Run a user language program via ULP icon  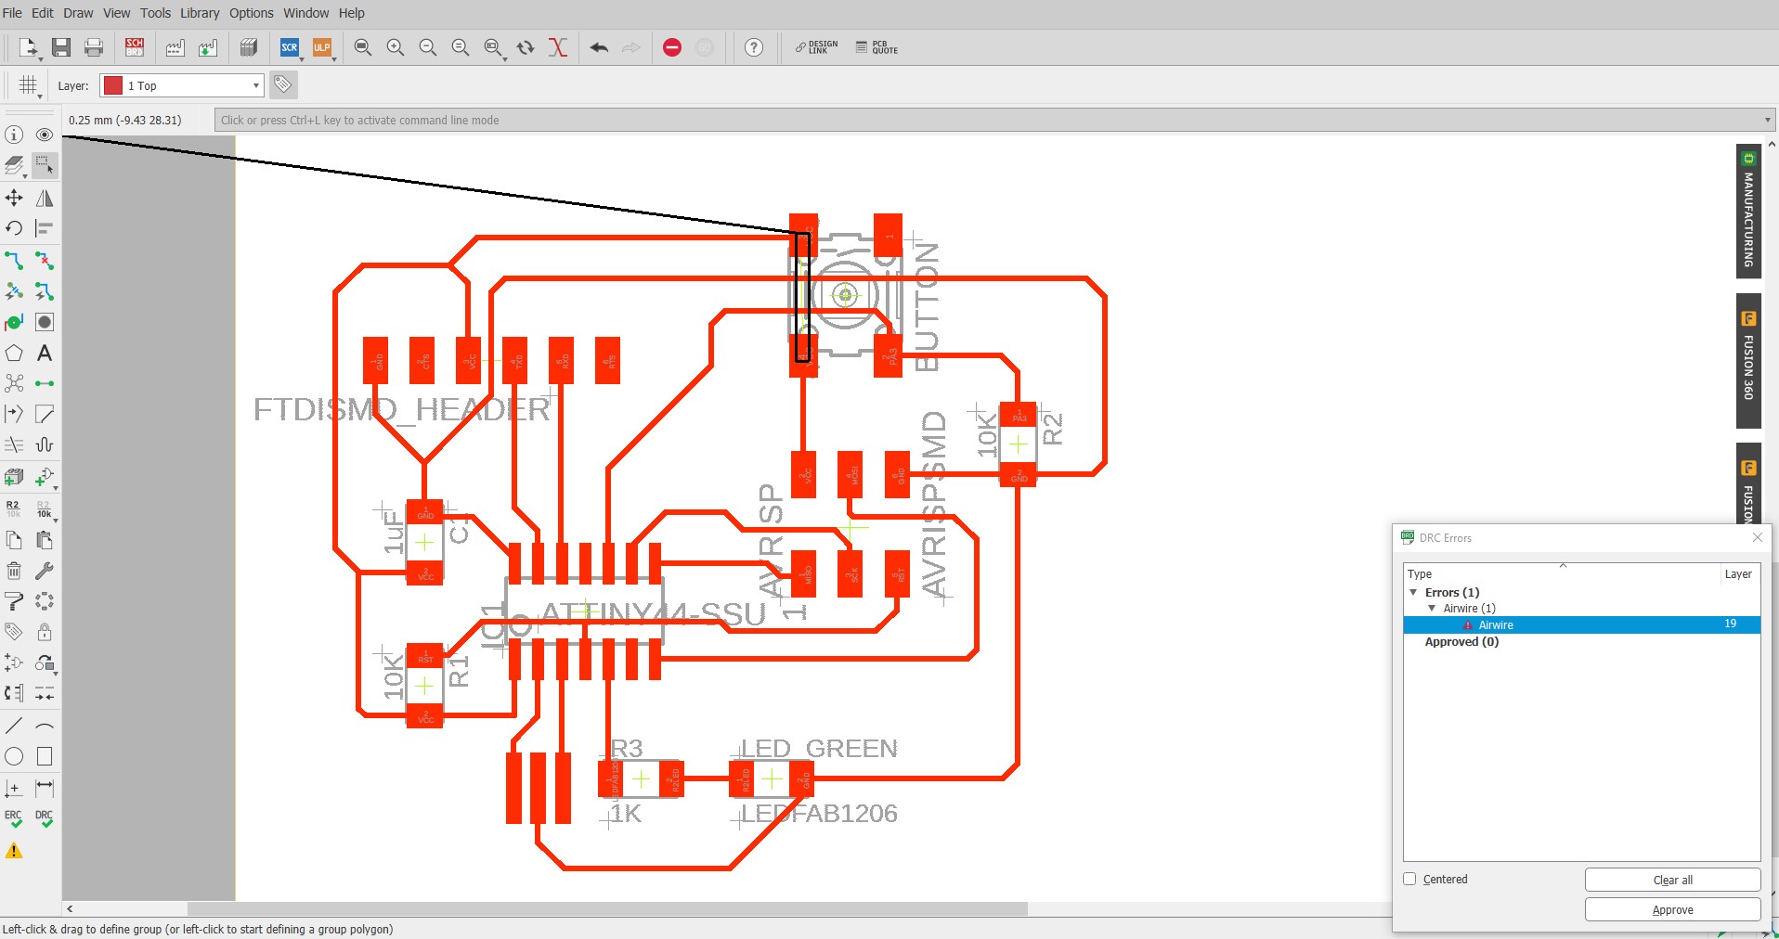tap(321, 47)
